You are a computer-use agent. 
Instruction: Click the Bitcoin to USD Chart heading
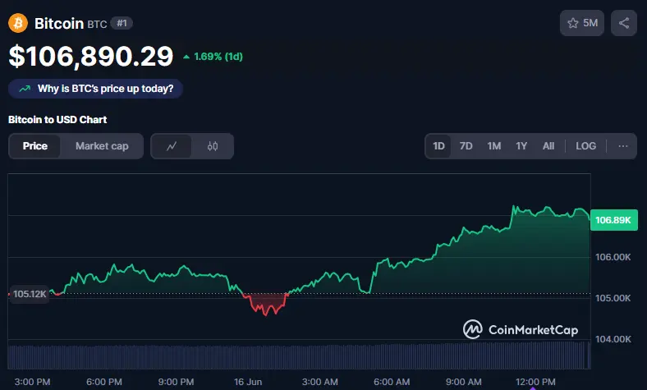[x=57, y=120]
